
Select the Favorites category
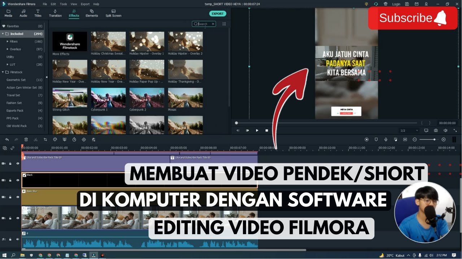[22, 26]
